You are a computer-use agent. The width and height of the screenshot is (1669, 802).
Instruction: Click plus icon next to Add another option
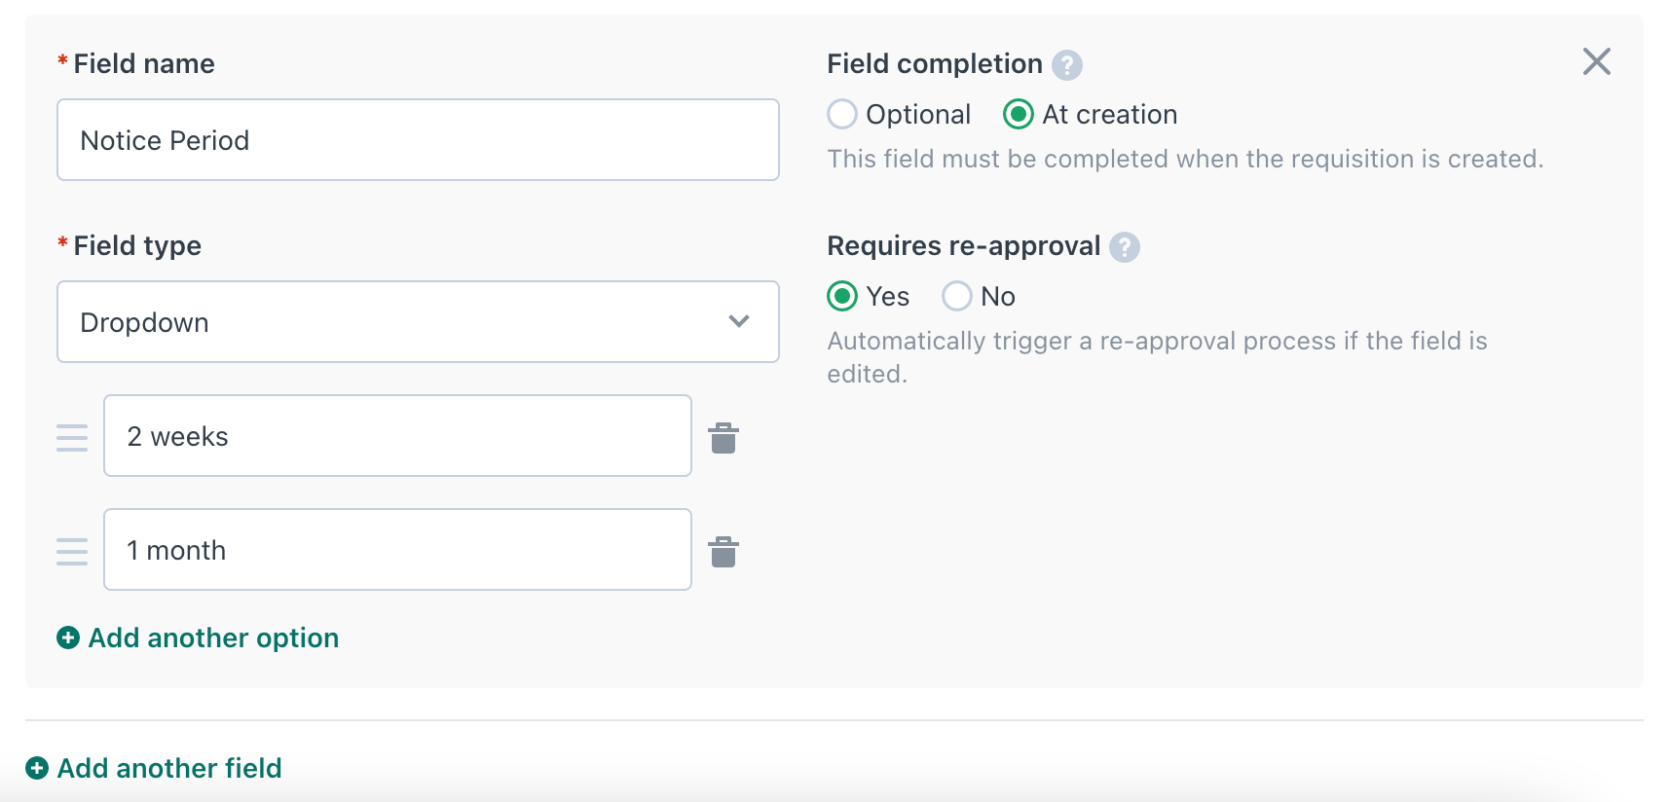point(68,638)
